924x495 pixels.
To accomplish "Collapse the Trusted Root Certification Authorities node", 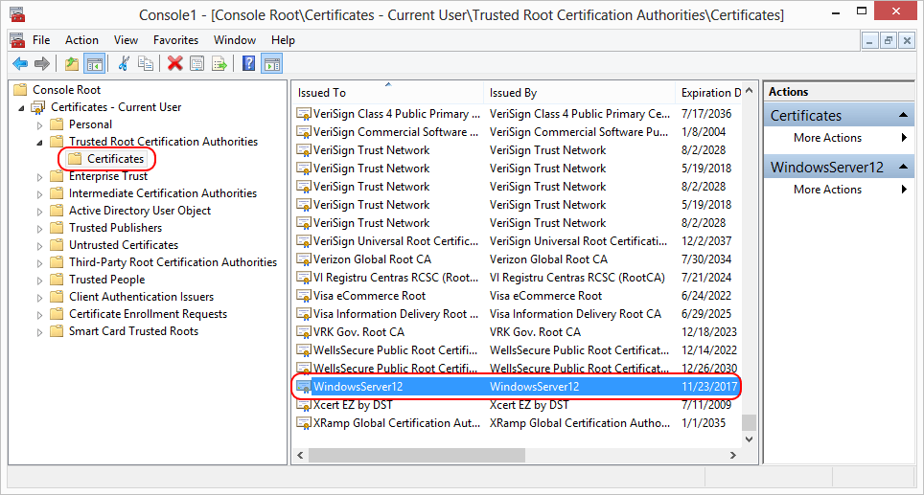I will (39, 142).
